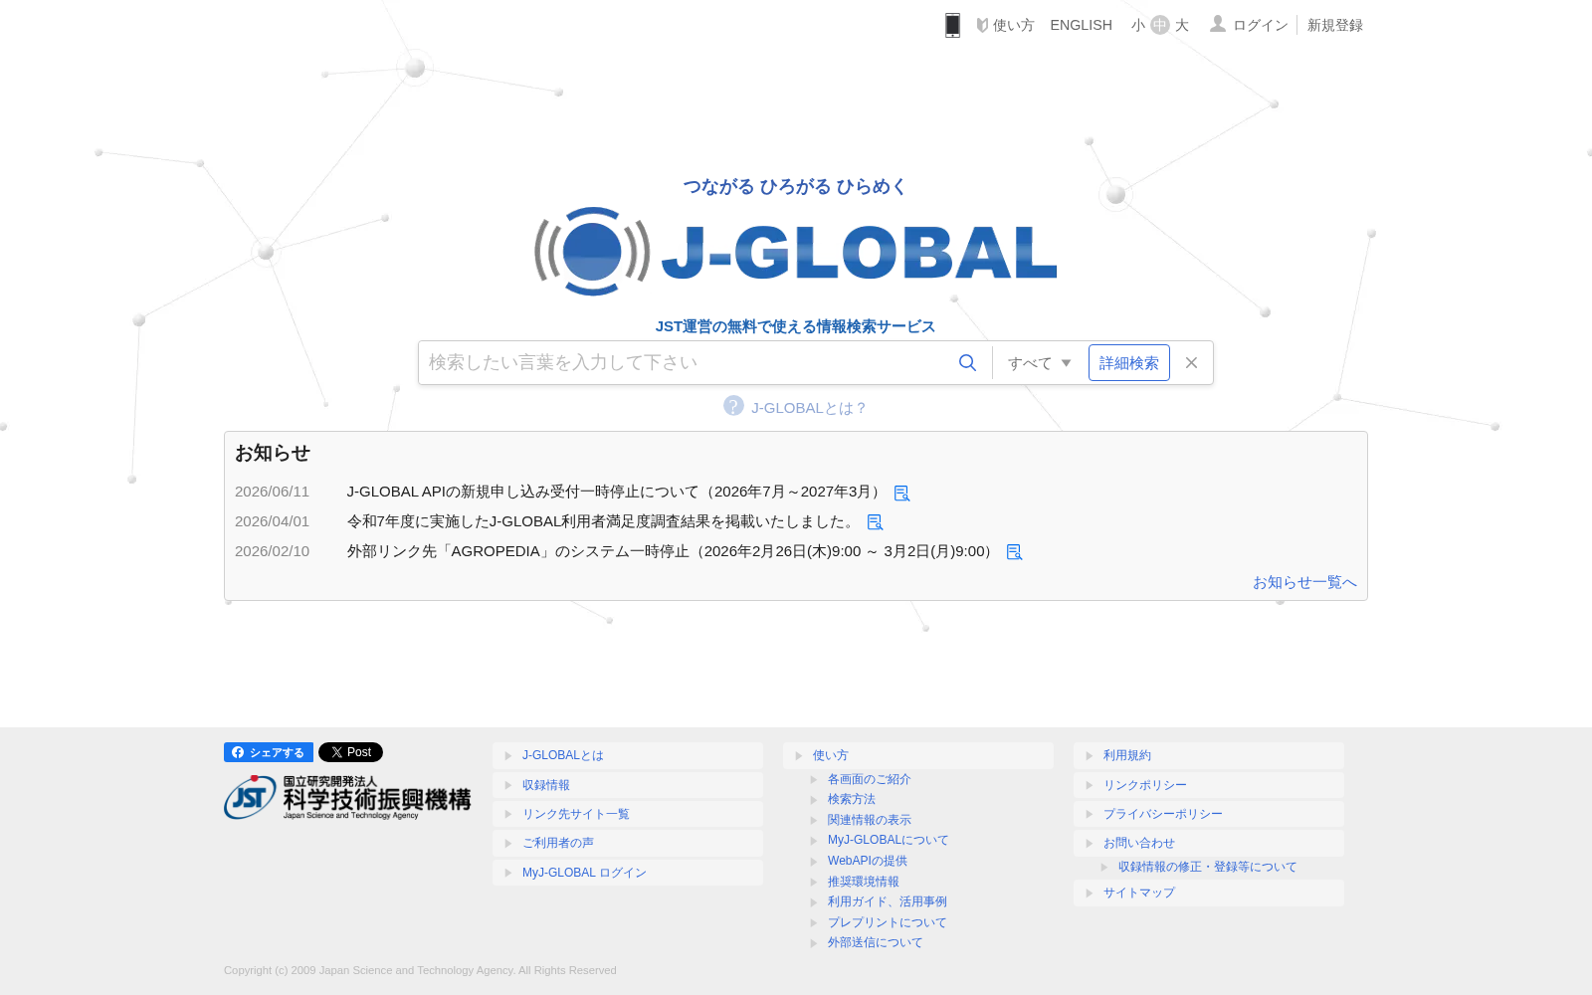Open footer link 外部送信について

click(875, 942)
